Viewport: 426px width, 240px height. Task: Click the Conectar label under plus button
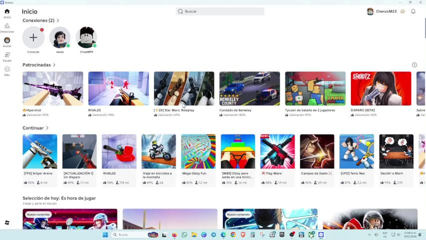33,52
